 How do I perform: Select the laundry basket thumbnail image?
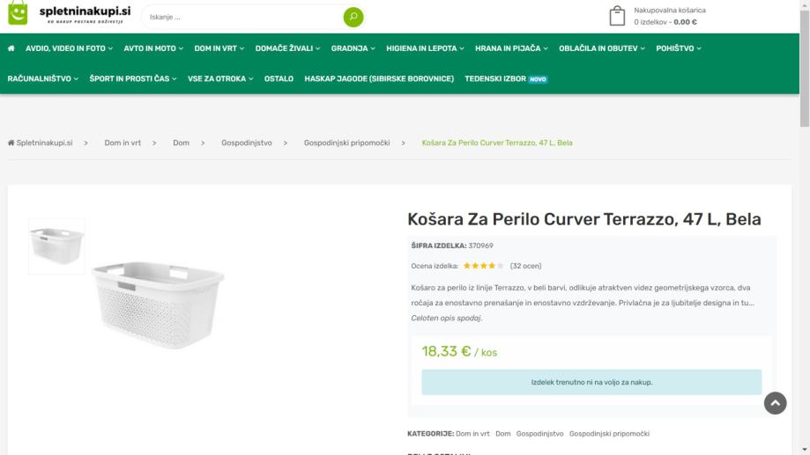(56, 246)
